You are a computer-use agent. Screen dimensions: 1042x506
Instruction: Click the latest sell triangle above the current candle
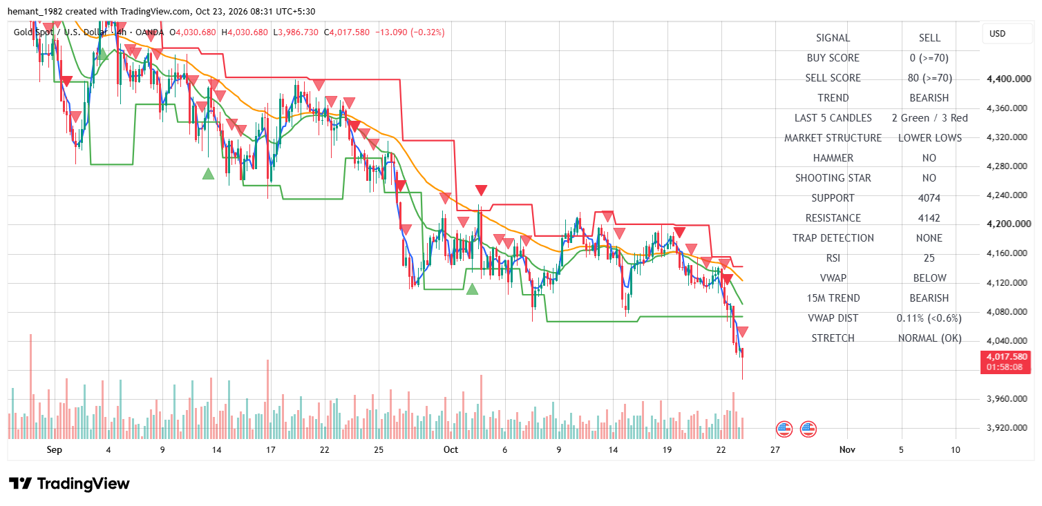743,333
